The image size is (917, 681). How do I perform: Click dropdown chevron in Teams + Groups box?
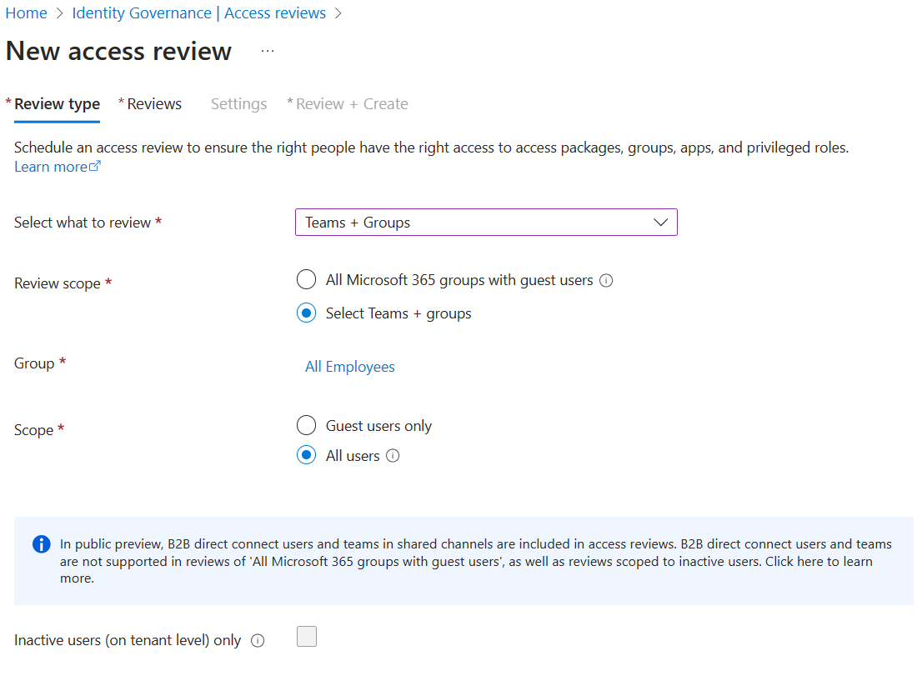tap(661, 223)
